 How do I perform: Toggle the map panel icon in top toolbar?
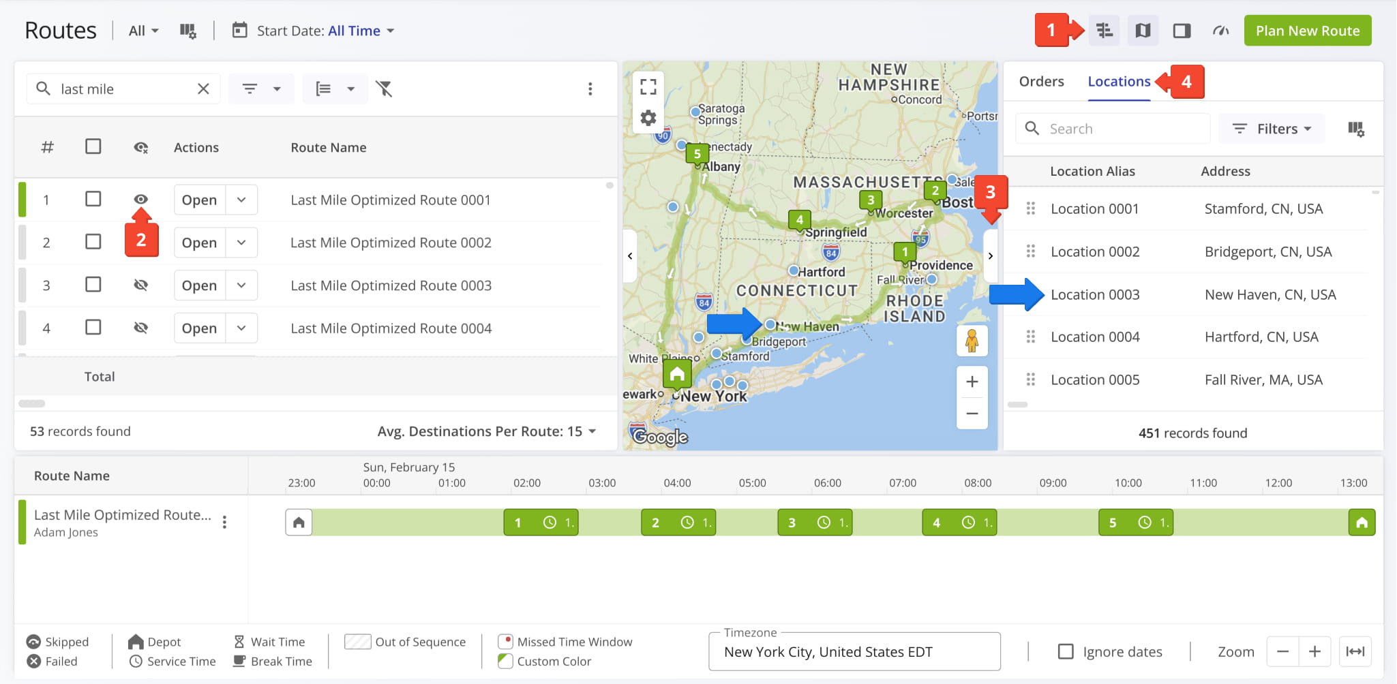1143,31
